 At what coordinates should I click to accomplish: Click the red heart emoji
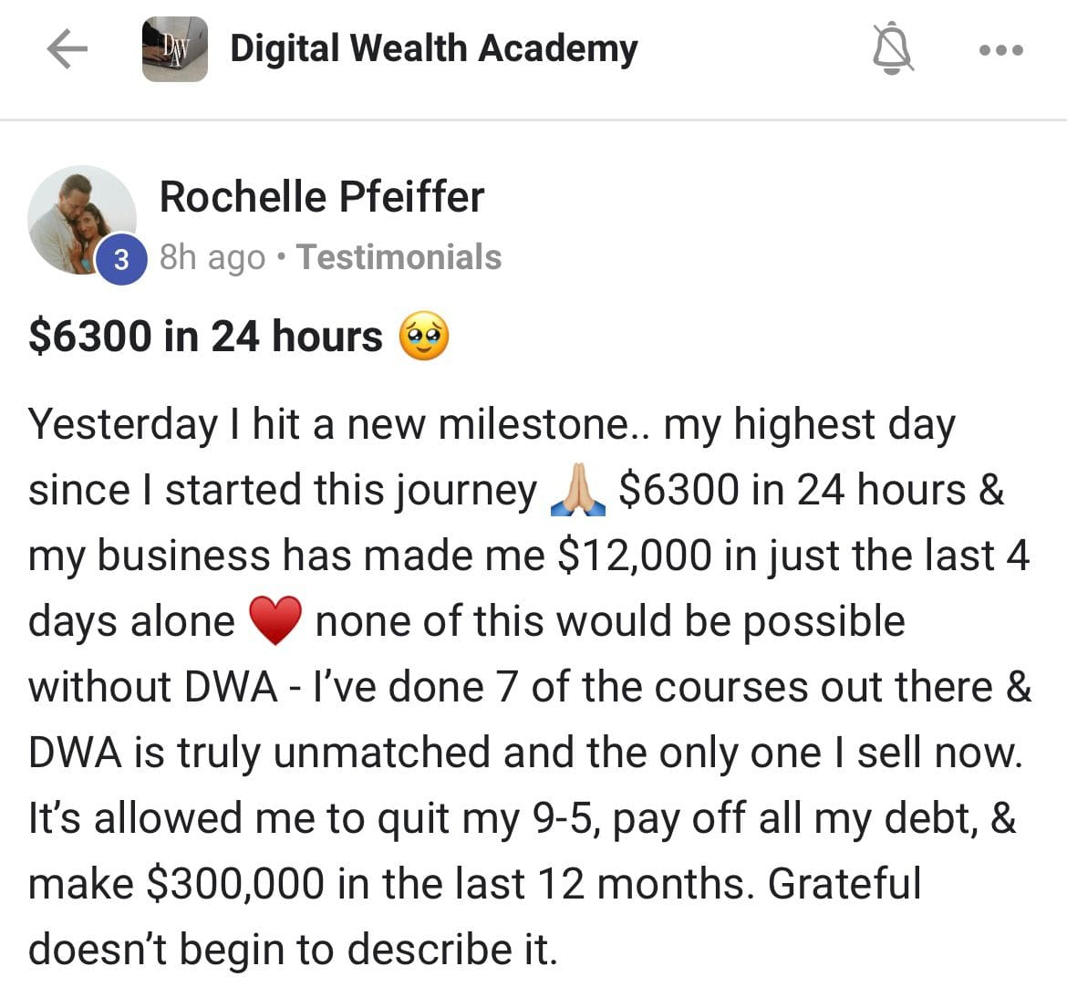click(x=275, y=623)
